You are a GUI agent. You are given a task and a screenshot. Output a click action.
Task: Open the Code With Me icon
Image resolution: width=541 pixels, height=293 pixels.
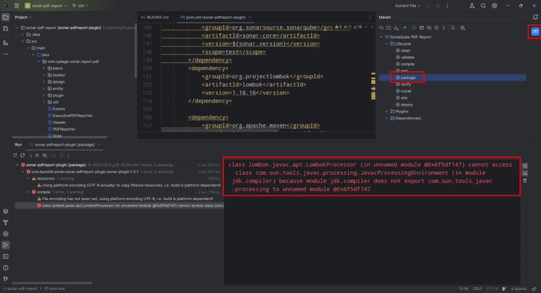pyautogui.click(x=472, y=6)
